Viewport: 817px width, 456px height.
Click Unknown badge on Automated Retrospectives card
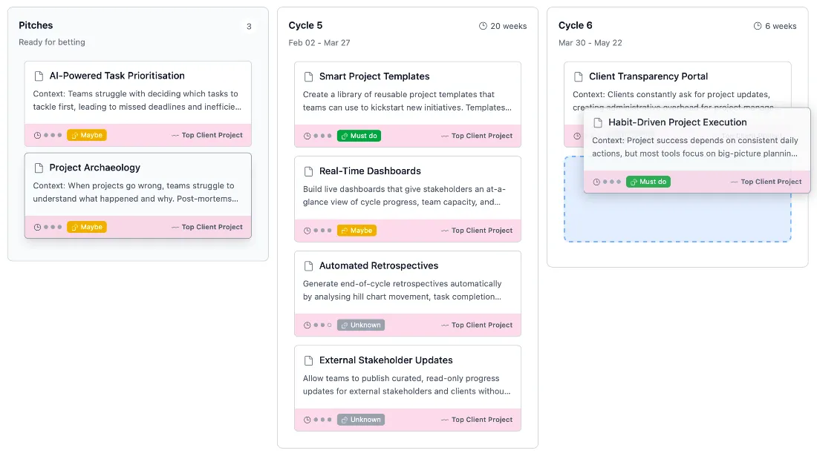coord(361,325)
